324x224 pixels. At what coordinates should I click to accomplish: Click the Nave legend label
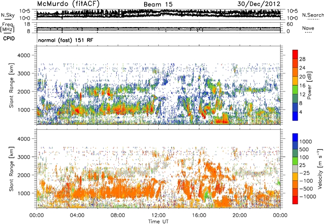click(308, 28)
